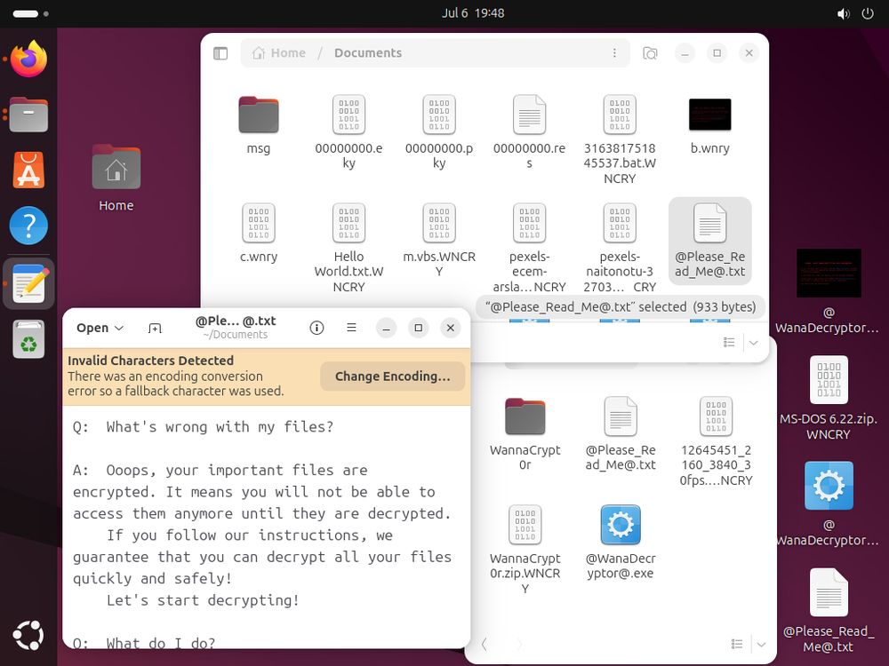
Task: Click Documents in path bar
Action: tap(368, 52)
